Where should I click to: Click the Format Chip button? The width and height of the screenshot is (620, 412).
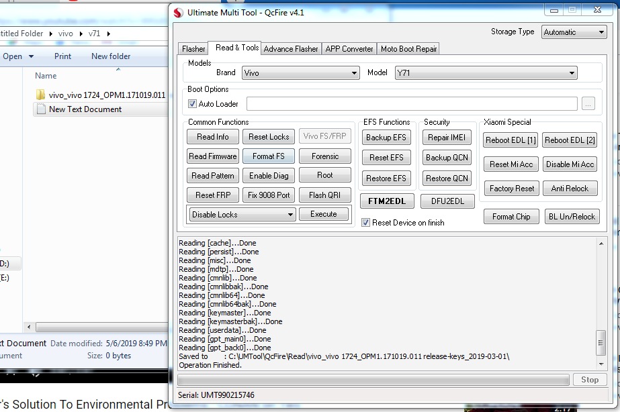tap(511, 217)
